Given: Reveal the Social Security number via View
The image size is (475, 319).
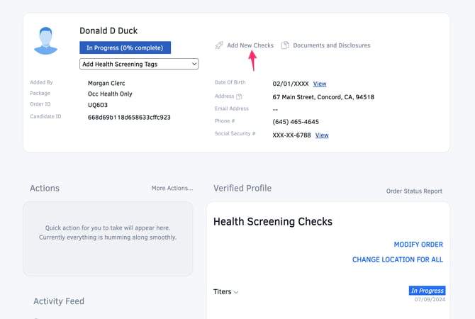Looking at the screenshot, I should (x=322, y=135).
